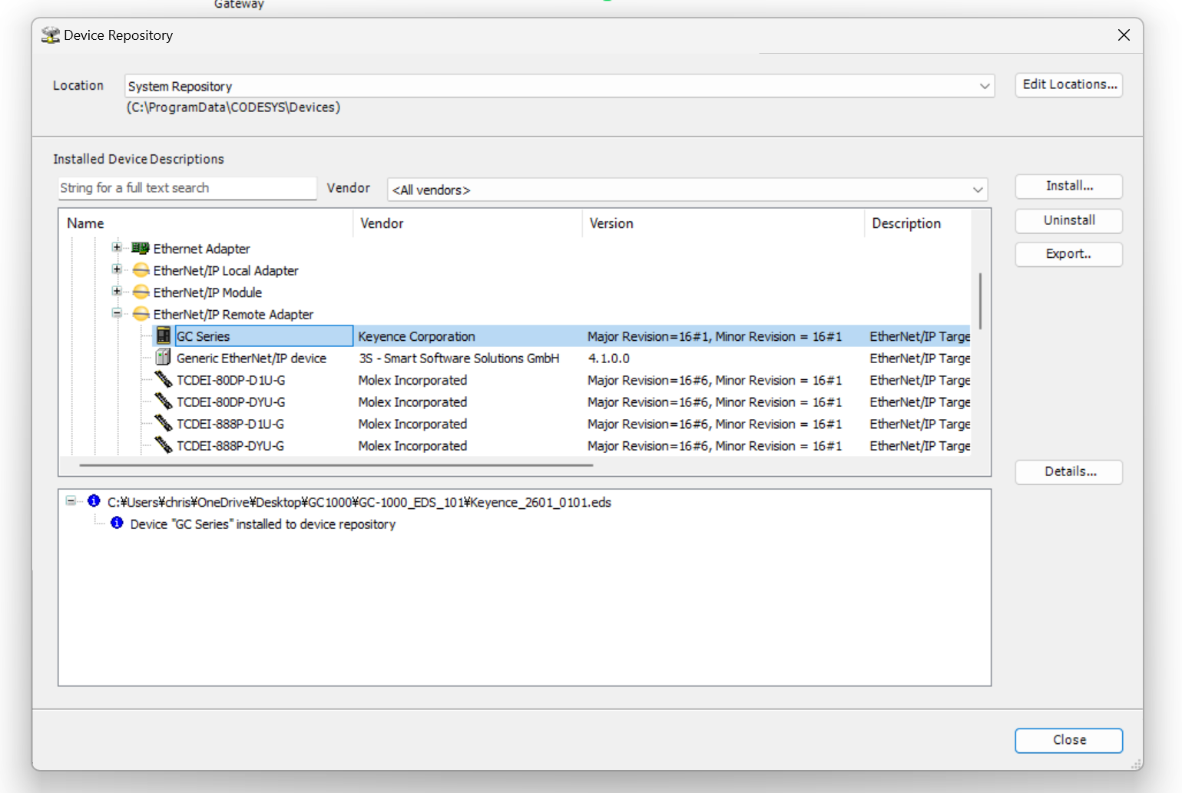The image size is (1182, 793).
Task: Click the Install button
Action: [1069, 187]
